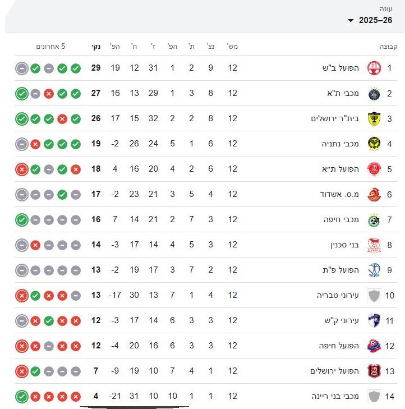The width and height of the screenshot is (405, 409).
Task: Click leftmost last-five result icon for Maccabi Tel Aviv
Action: [x=21, y=93]
